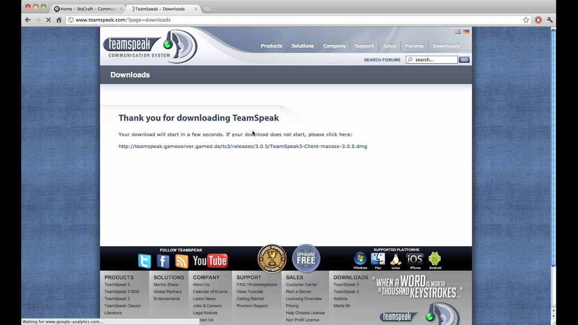This screenshot has height=325, width=578.
Task: Open Jobs & Careers footer link
Action: tap(207, 306)
